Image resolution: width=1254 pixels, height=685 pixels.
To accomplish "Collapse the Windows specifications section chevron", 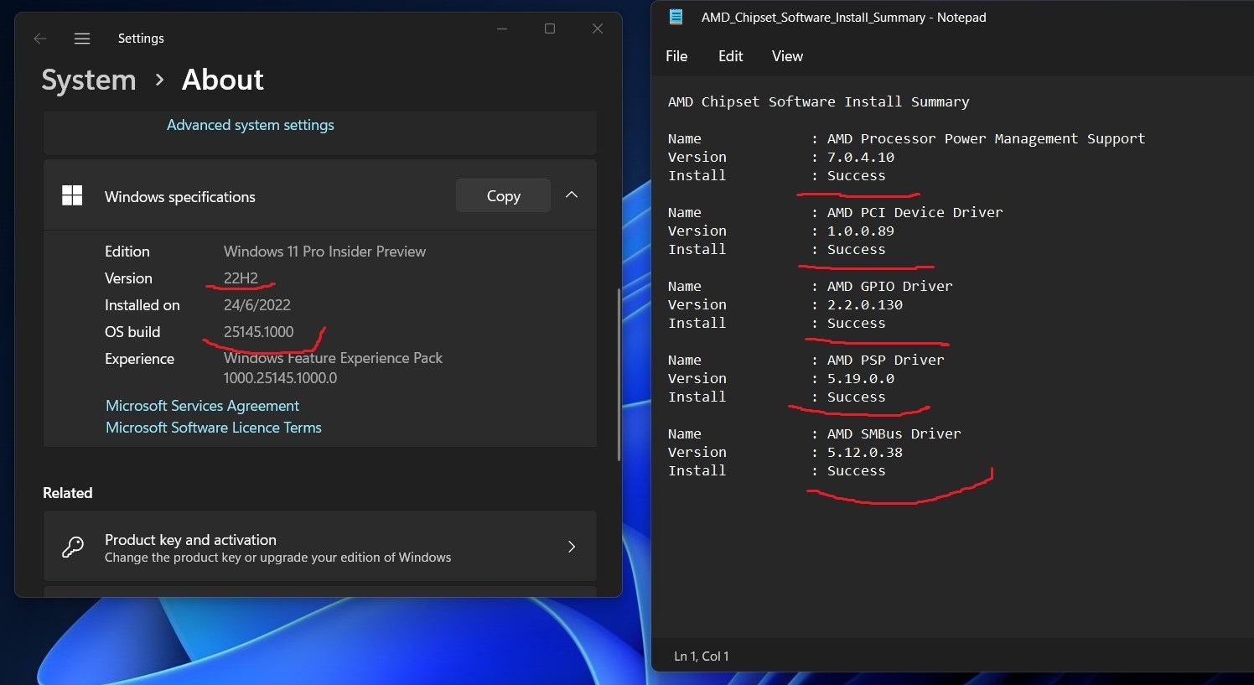I will pos(572,195).
